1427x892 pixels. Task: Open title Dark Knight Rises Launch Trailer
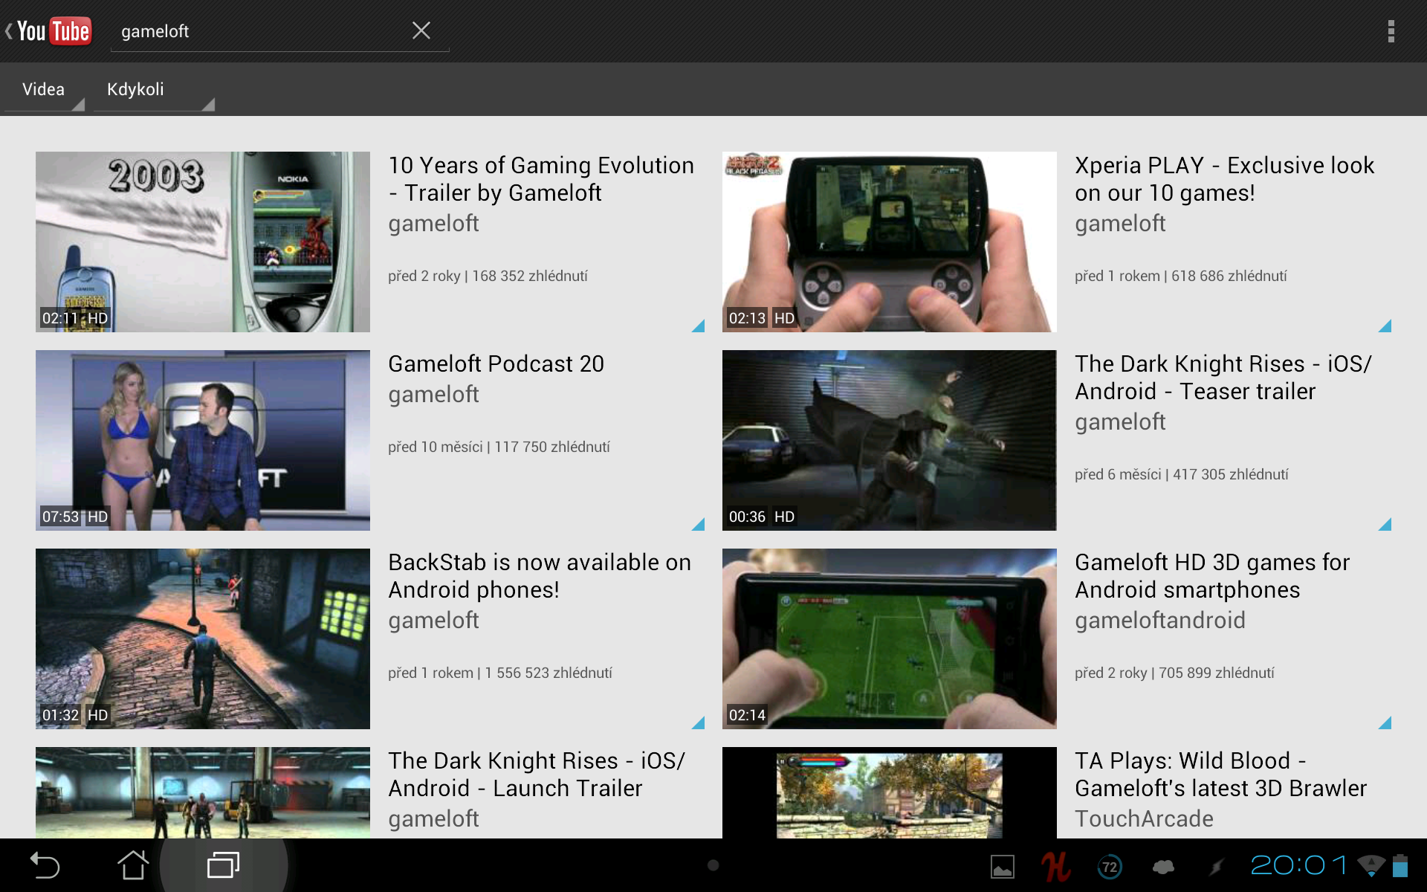[537, 775]
